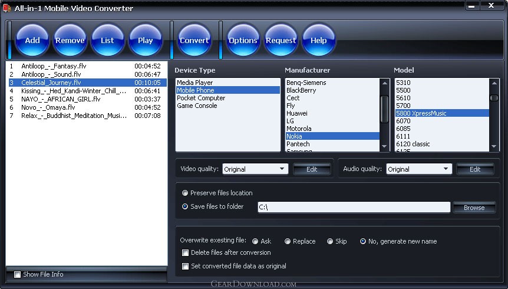Select model 5700
The image size is (508, 289).
click(442, 106)
